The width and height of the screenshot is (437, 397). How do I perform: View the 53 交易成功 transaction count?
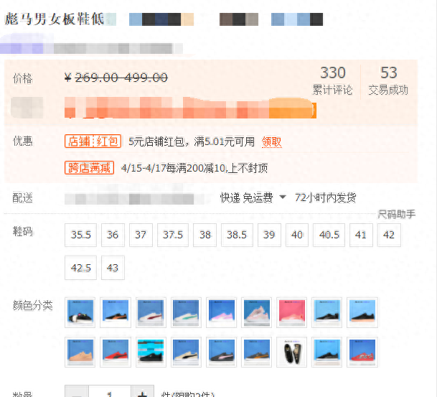[x=388, y=80]
